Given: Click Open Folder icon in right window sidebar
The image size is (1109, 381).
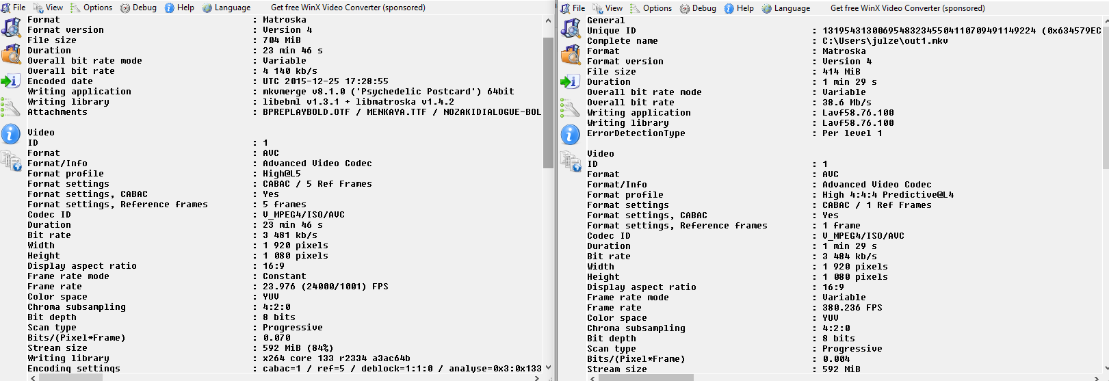Looking at the screenshot, I should pos(571,55).
